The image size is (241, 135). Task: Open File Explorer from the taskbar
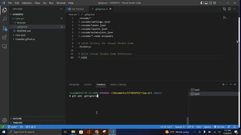point(73,132)
